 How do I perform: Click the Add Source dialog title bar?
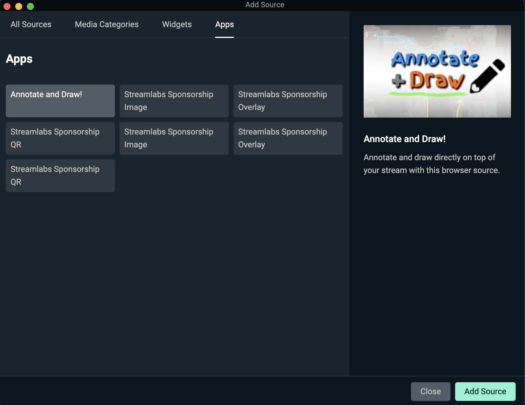click(265, 5)
